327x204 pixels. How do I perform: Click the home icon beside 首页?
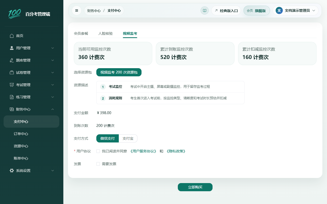tap(12, 36)
